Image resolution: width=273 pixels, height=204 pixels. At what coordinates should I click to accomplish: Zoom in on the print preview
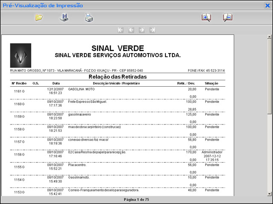(x=206, y=18)
